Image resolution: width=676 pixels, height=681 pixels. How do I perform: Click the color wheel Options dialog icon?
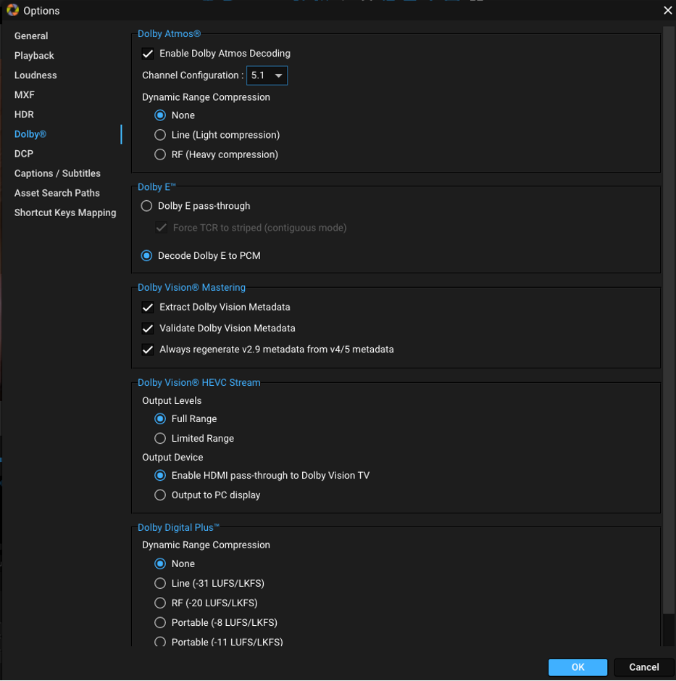point(12,10)
